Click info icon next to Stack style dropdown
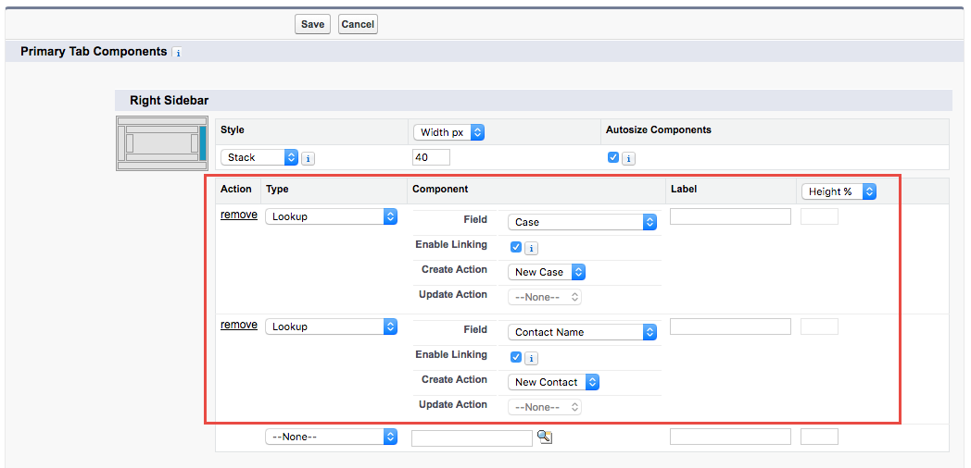The height and width of the screenshot is (468, 971). tap(309, 158)
